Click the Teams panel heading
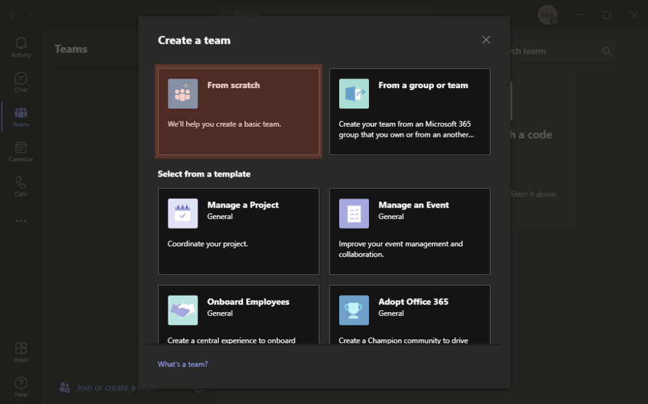Screen dimensions: 648x404 click(71, 49)
